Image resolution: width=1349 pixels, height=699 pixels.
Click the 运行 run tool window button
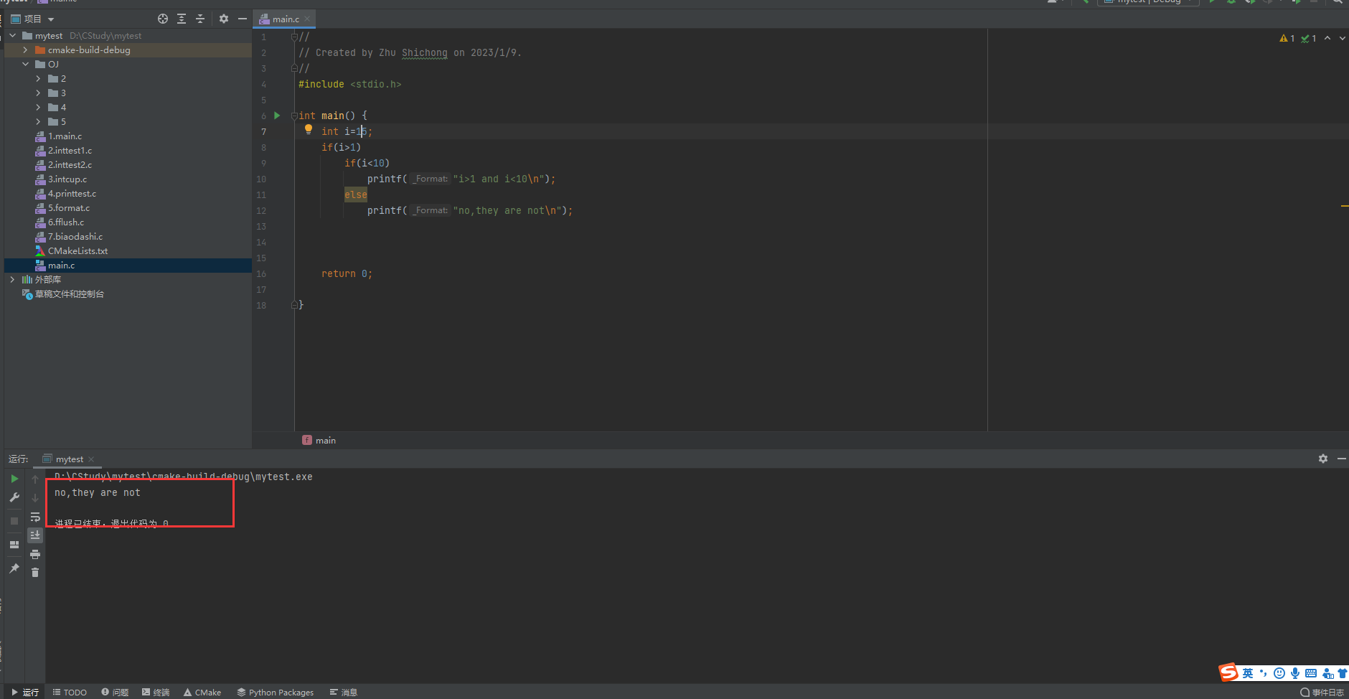point(25,693)
